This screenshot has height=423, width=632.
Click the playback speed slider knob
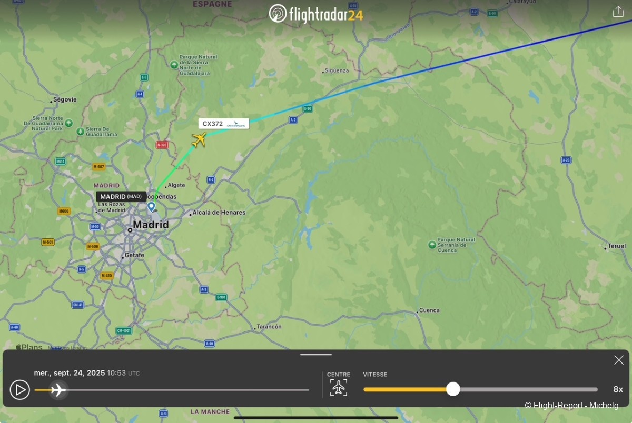click(453, 389)
